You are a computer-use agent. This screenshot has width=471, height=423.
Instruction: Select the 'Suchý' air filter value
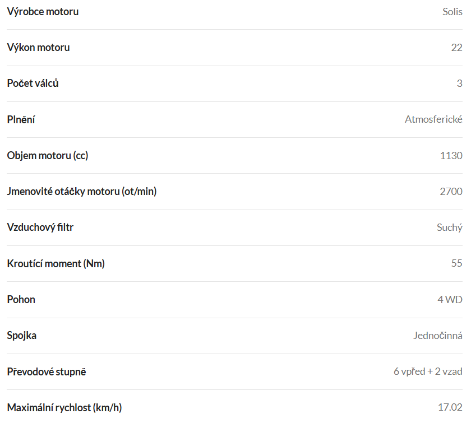point(449,227)
